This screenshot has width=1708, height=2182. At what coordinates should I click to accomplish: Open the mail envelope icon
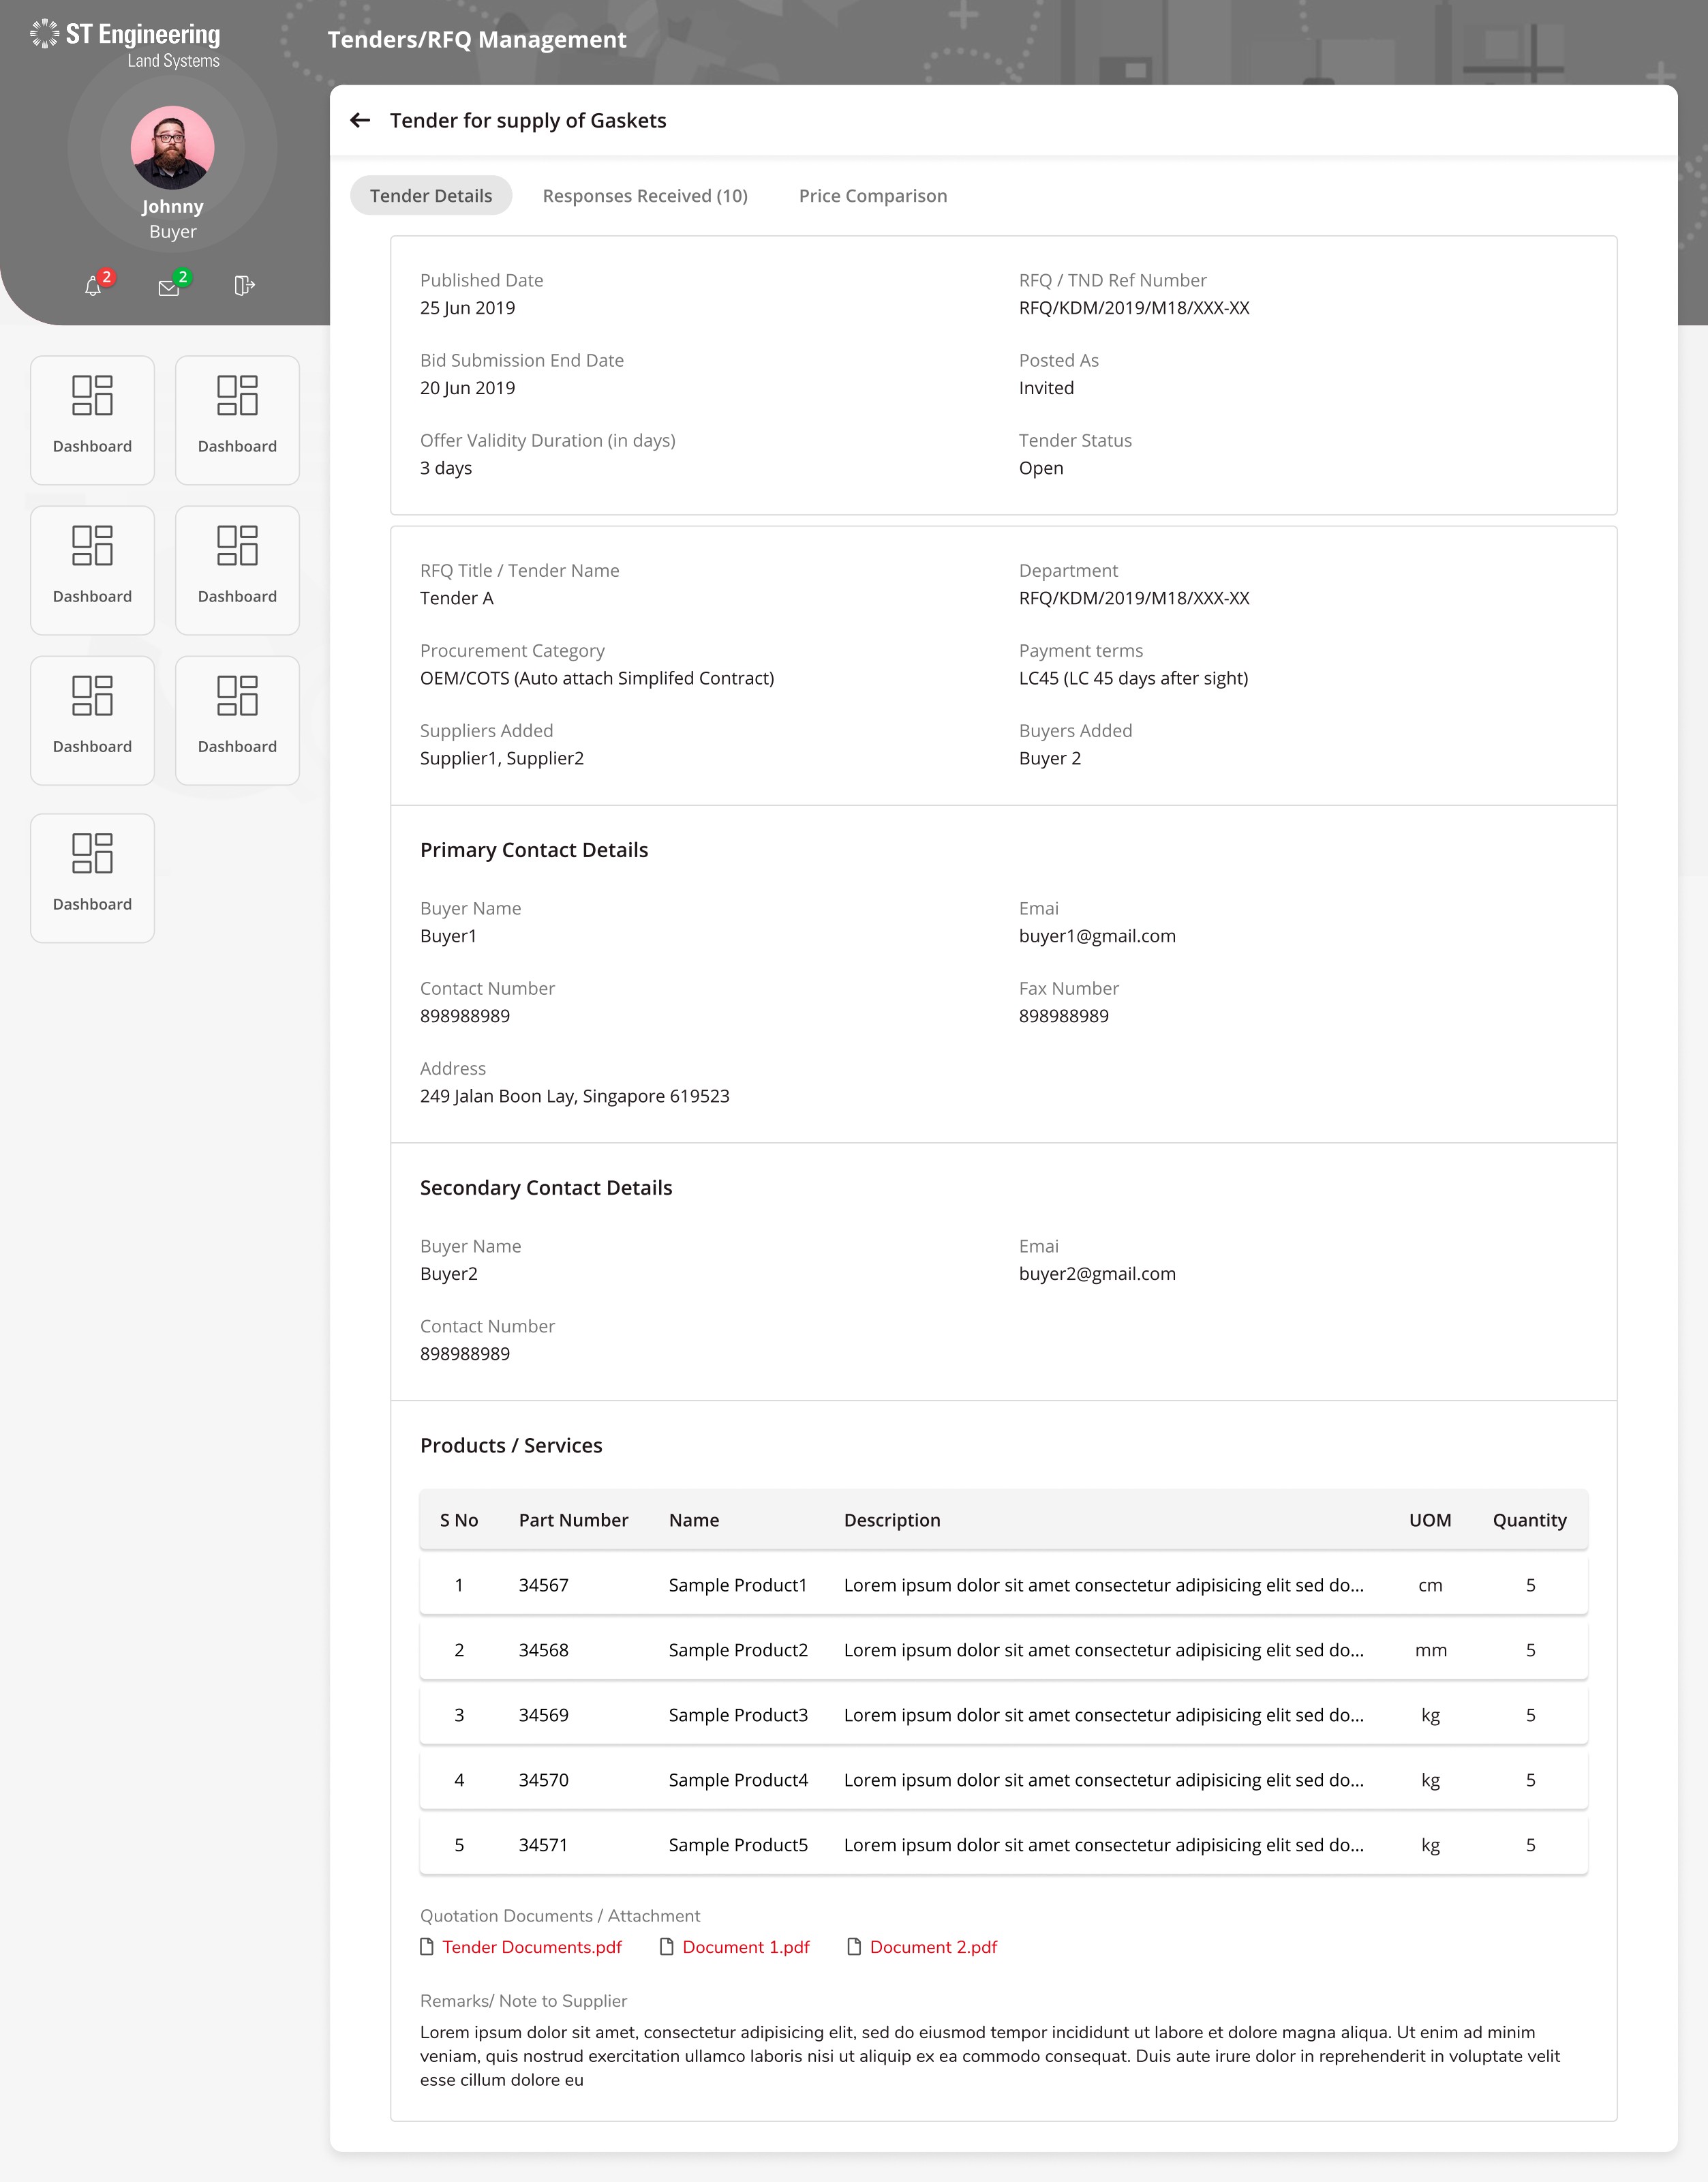coord(169,287)
